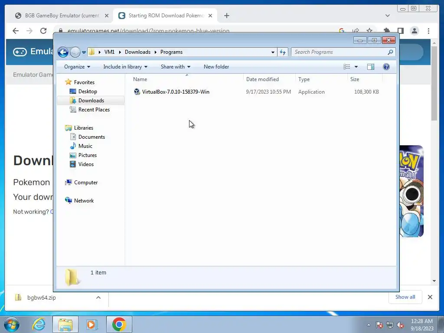This screenshot has height=333, width=444.
Task: Open a new Chrome tab
Action: 226,16
